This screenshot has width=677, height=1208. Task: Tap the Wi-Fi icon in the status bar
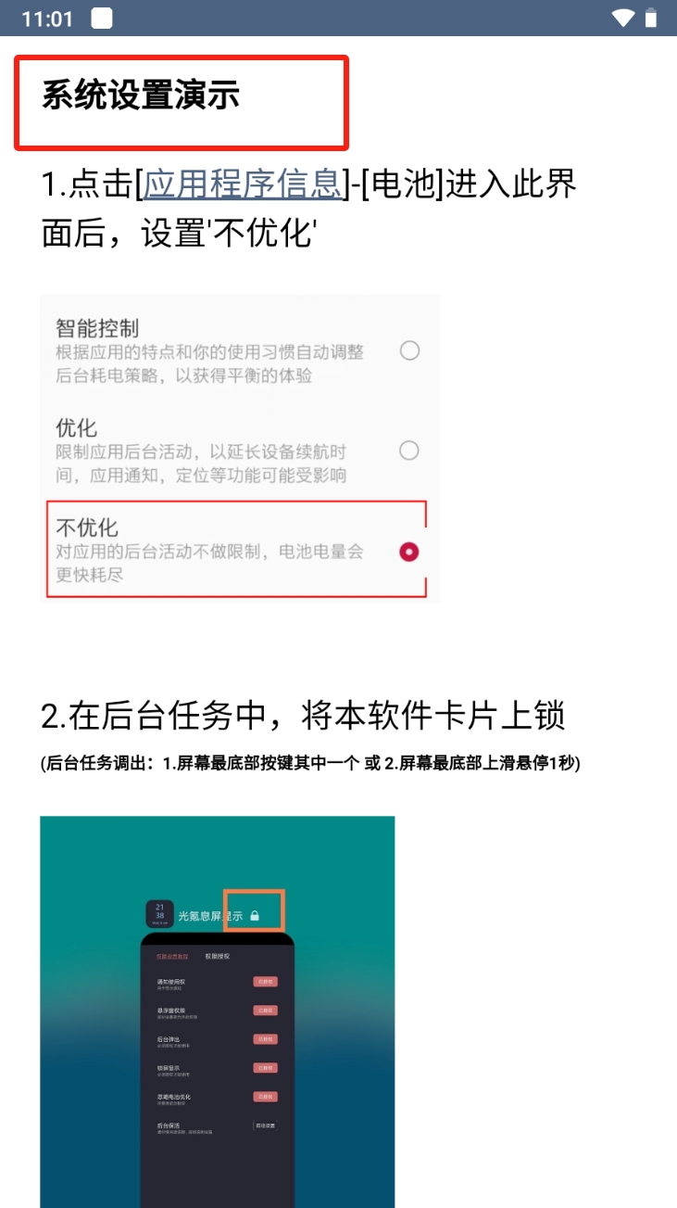[x=623, y=18]
